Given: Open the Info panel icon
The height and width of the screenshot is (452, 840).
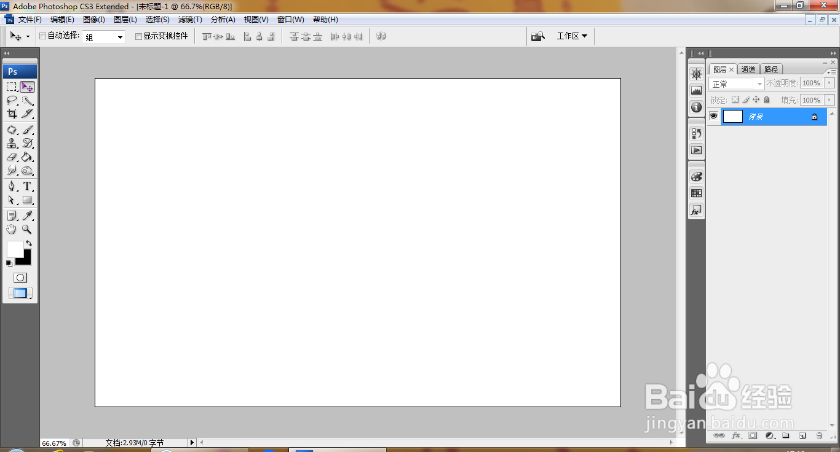Looking at the screenshot, I should [x=696, y=107].
